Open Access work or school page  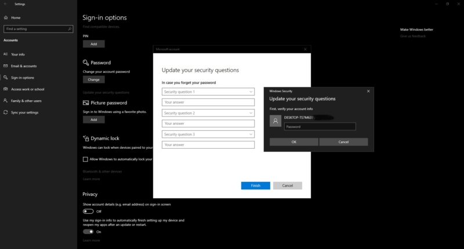pos(27,89)
